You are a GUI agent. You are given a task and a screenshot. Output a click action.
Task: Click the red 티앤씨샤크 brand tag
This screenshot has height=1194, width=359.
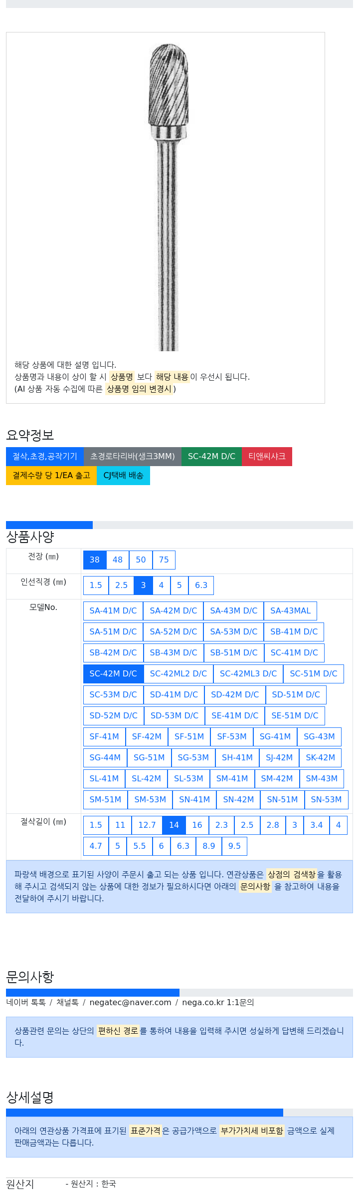click(x=267, y=457)
